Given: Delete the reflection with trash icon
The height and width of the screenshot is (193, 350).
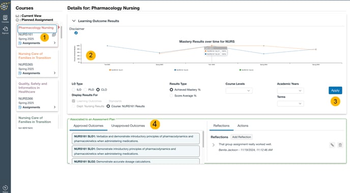Looking at the screenshot, I should 340,145.
